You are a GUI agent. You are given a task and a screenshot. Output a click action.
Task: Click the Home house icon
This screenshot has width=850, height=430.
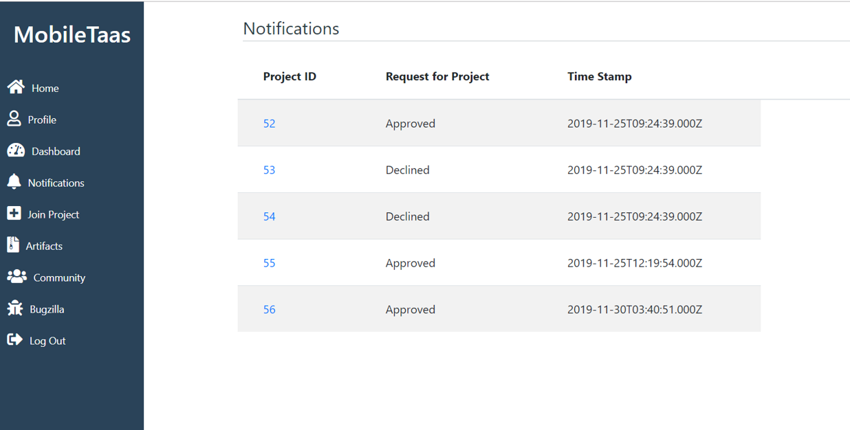16,87
